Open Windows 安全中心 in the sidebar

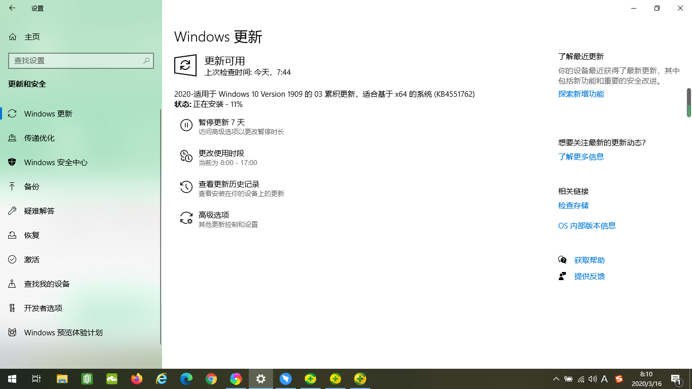coord(81,162)
